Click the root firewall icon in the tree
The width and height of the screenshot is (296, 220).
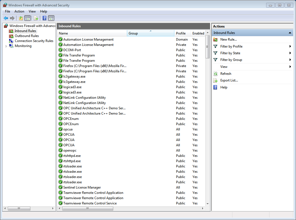click(x=6, y=26)
